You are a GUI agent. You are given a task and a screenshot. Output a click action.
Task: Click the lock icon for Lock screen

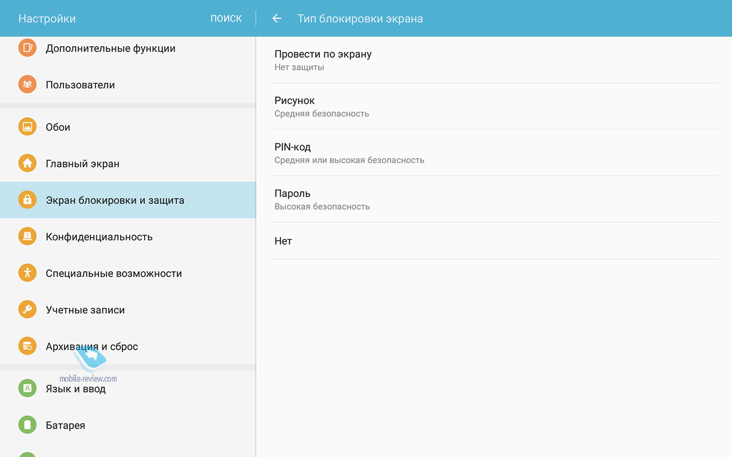point(27,200)
